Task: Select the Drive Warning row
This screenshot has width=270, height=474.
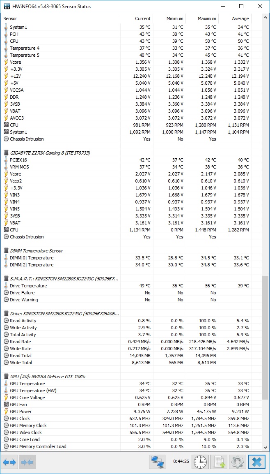Action: (x=126, y=300)
